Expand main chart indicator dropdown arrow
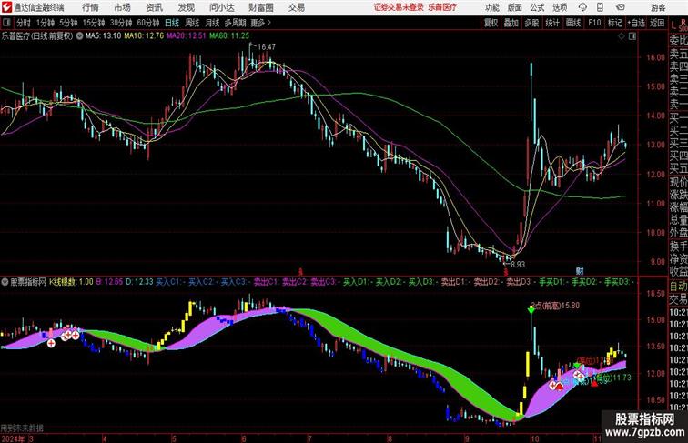Image resolution: width=688 pixels, height=443 pixels. click(x=79, y=36)
